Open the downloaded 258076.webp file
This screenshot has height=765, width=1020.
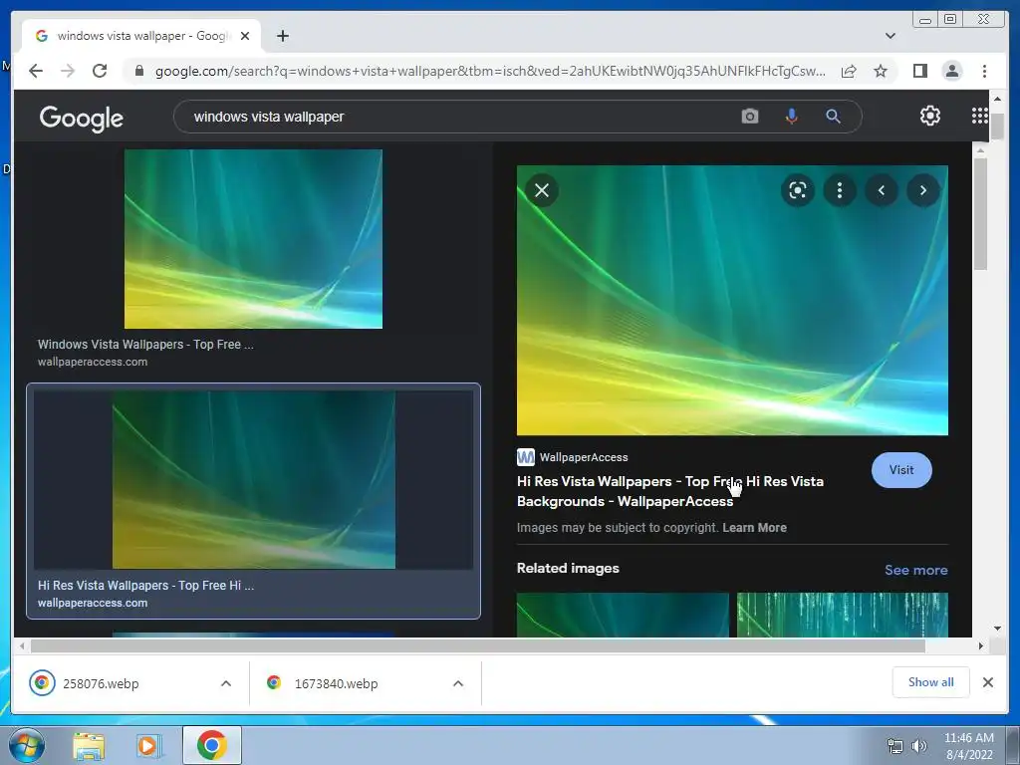[101, 683]
